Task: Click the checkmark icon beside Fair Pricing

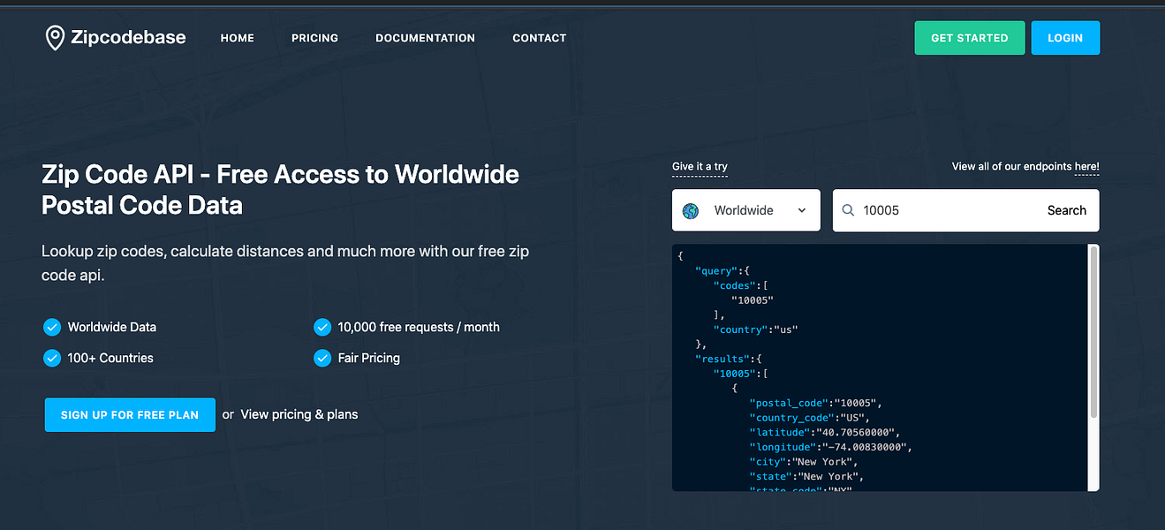Action: (x=322, y=358)
